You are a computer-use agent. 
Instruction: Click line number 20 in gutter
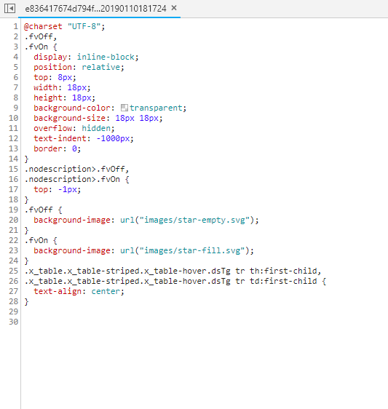coord(14,220)
